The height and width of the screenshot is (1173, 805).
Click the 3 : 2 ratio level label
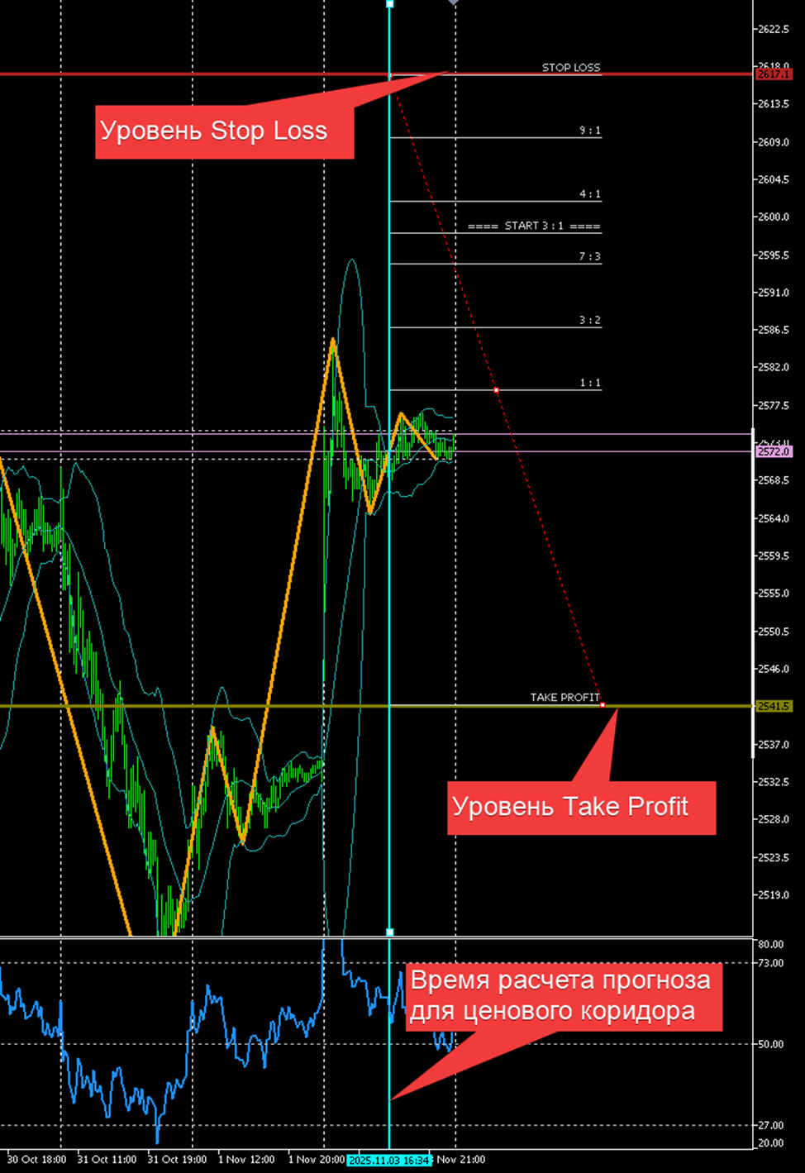pyautogui.click(x=589, y=320)
